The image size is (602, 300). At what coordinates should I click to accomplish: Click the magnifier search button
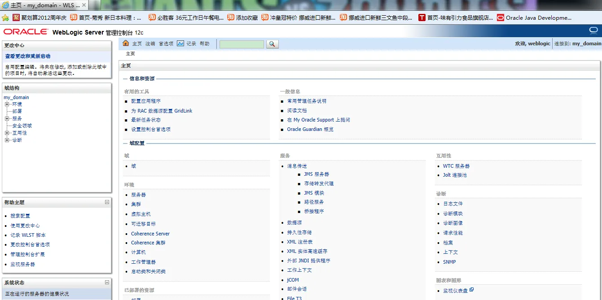(x=272, y=44)
